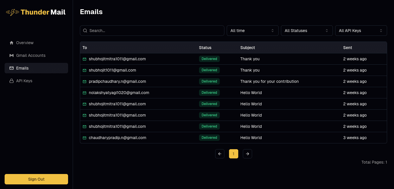The height and width of the screenshot is (189, 394).
Task: Click page number 1 in pagination
Action: click(x=233, y=154)
